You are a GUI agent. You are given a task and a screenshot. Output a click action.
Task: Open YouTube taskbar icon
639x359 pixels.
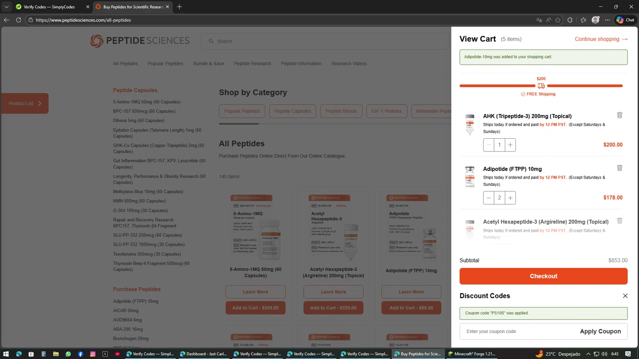click(x=117, y=354)
